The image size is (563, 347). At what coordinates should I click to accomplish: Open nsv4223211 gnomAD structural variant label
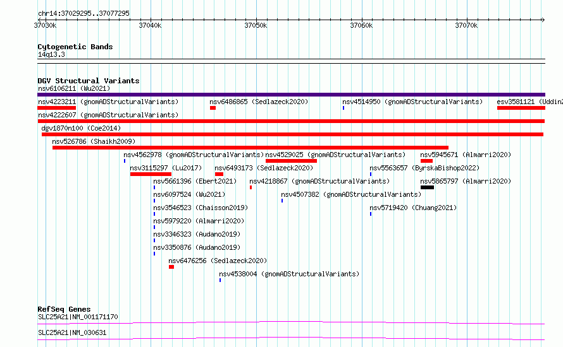(x=108, y=102)
